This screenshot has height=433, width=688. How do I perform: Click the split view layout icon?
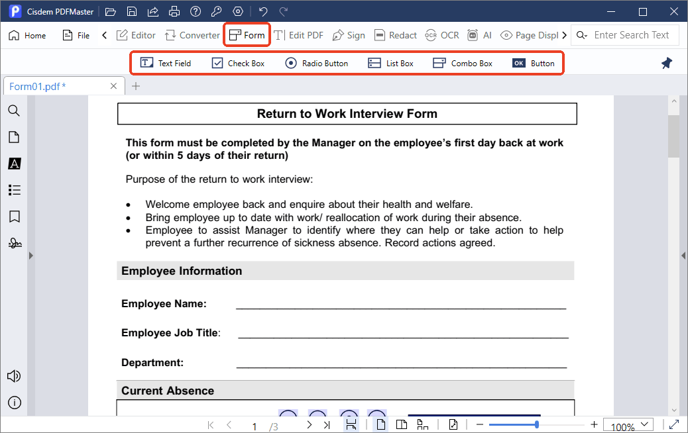click(x=422, y=424)
